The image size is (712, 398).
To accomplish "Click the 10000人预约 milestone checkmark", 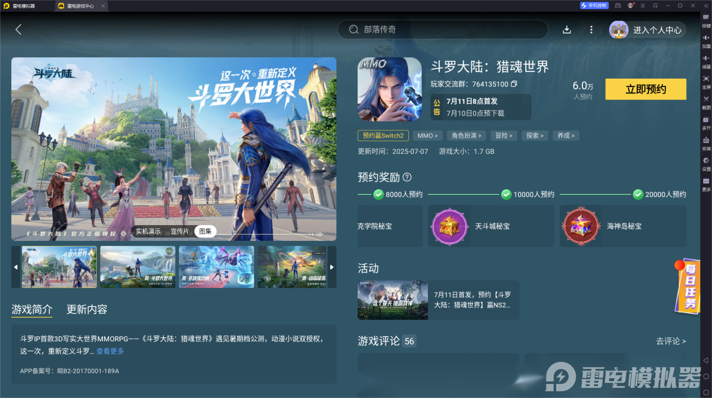I will [x=507, y=194].
